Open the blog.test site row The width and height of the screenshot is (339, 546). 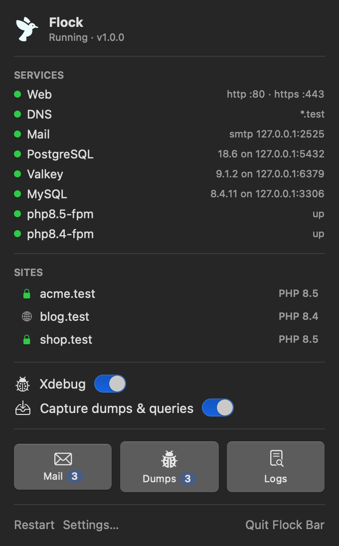[169, 316]
